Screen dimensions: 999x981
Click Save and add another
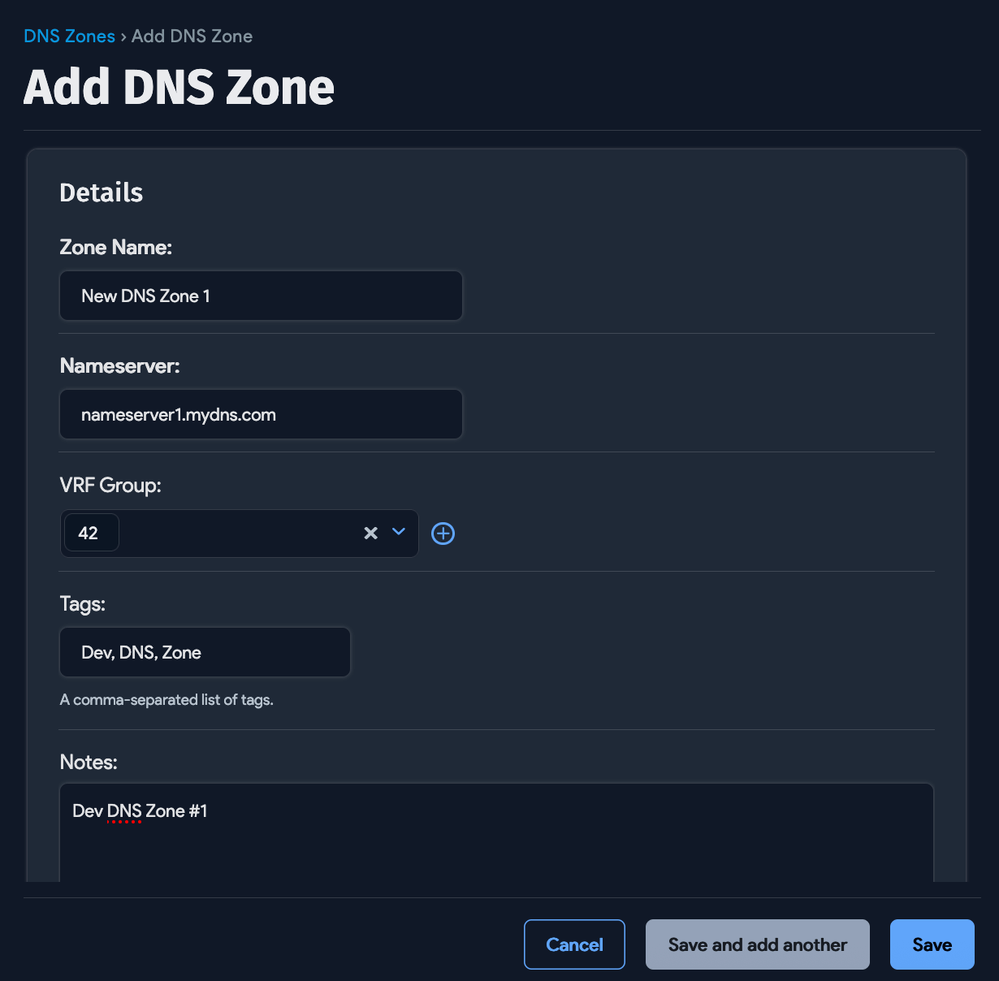coord(756,944)
